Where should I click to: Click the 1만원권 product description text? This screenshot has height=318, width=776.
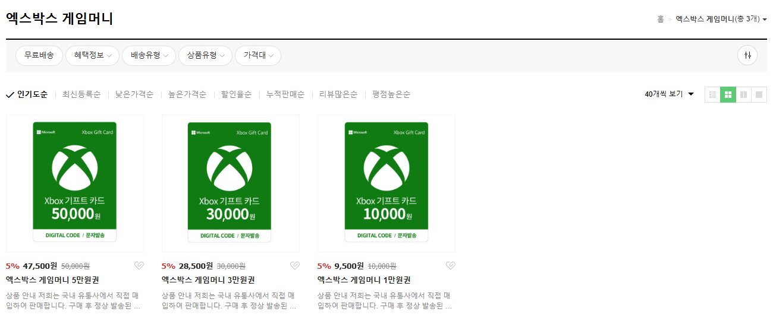385,301
